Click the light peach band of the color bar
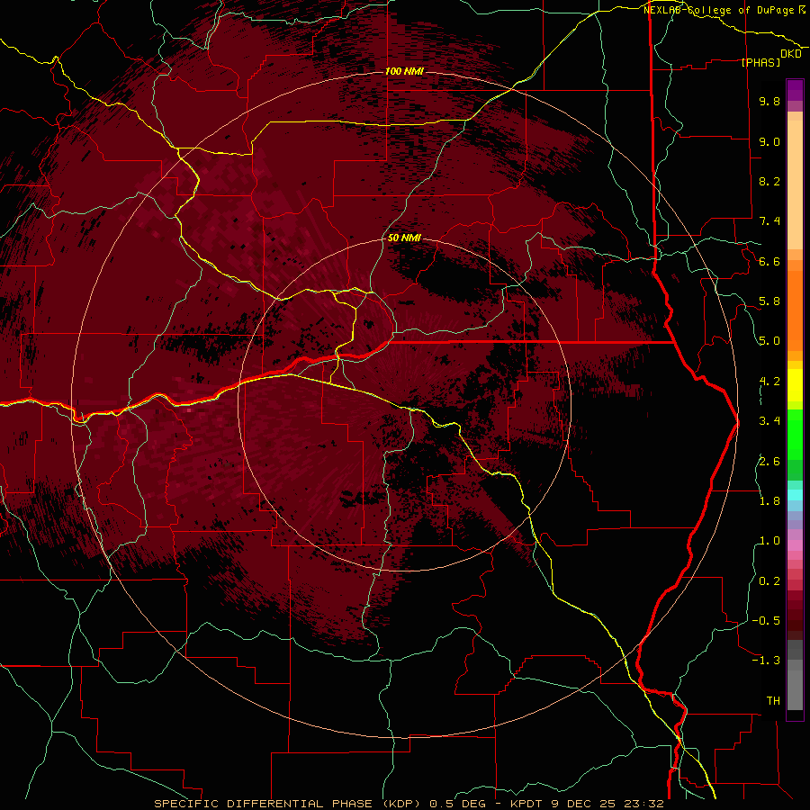 click(x=795, y=186)
